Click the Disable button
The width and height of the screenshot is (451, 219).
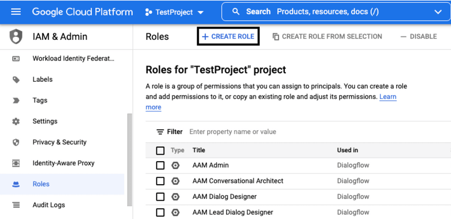pyautogui.click(x=419, y=37)
